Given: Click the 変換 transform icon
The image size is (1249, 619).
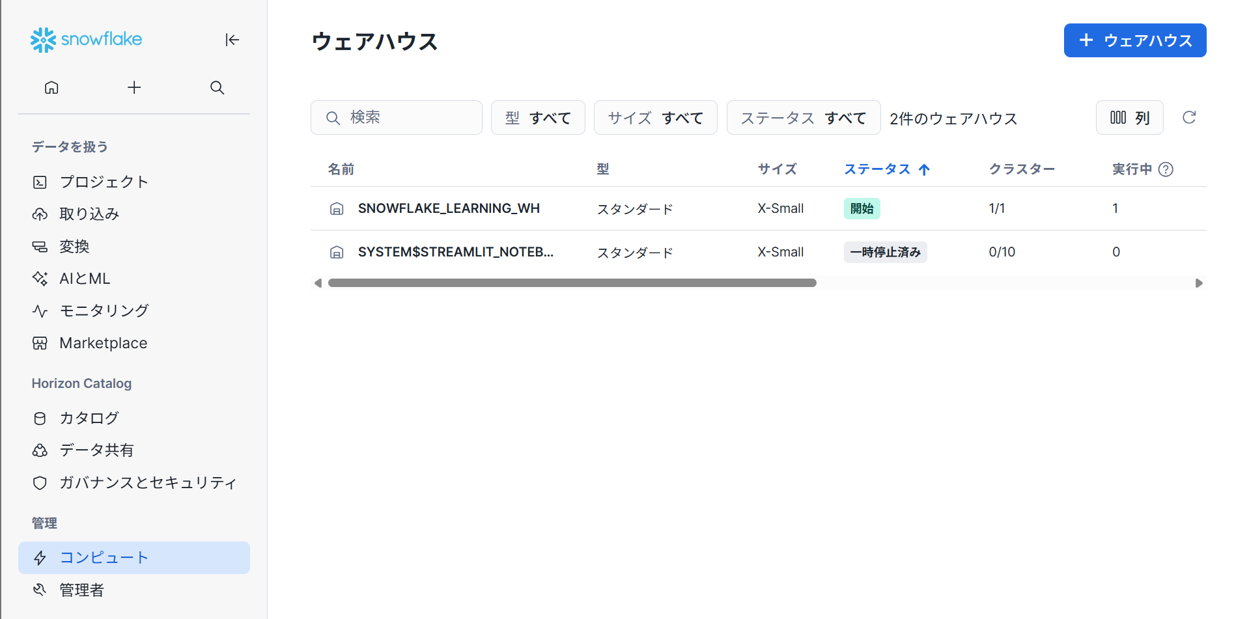Looking at the screenshot, I should click(x=40, y=247).
